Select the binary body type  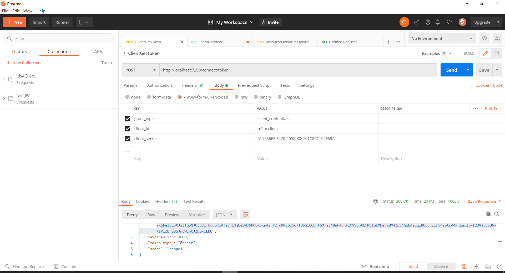coord(256,97)
